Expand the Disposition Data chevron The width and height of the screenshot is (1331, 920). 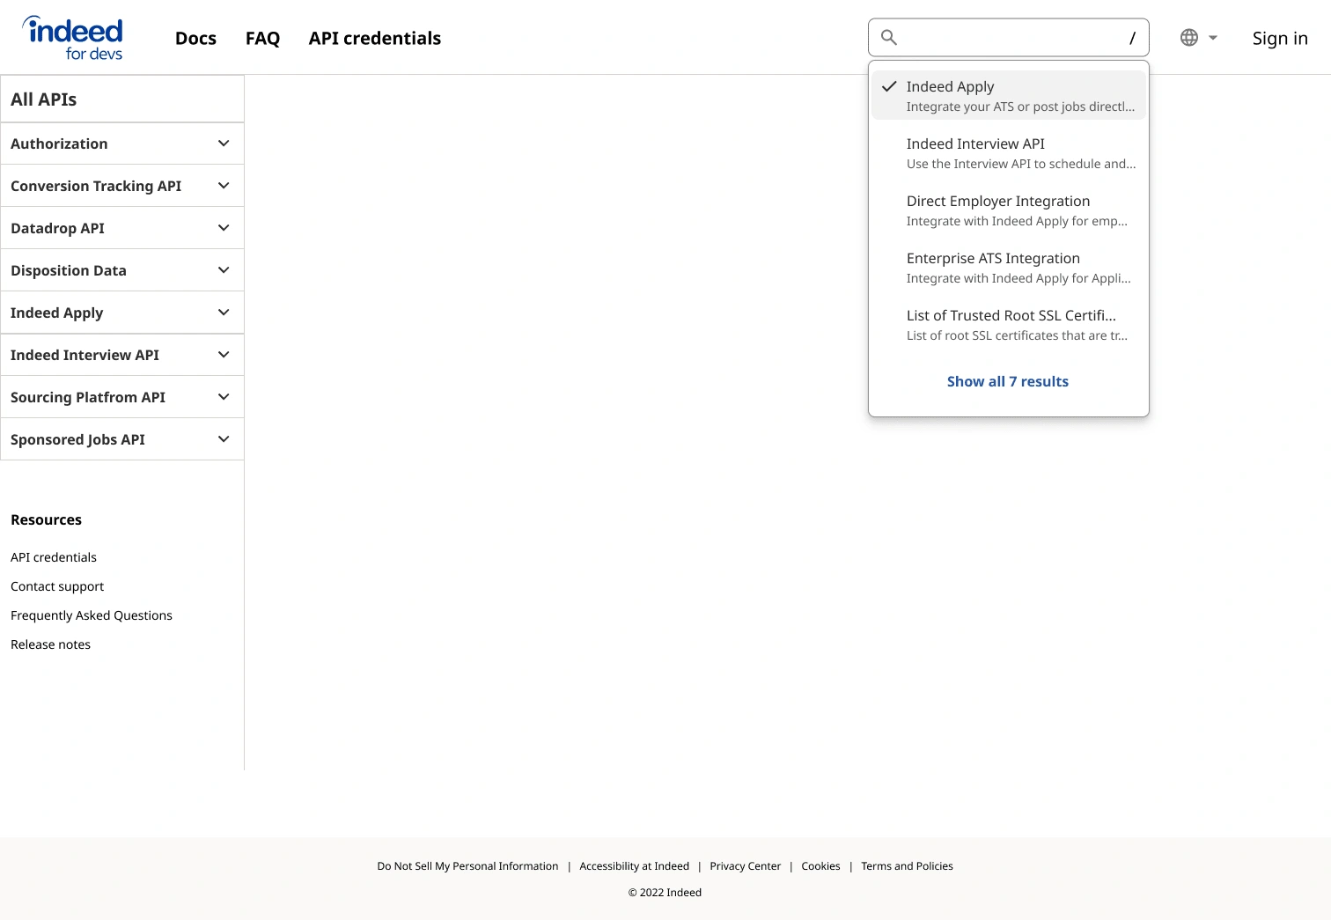[x=224, y=270]
